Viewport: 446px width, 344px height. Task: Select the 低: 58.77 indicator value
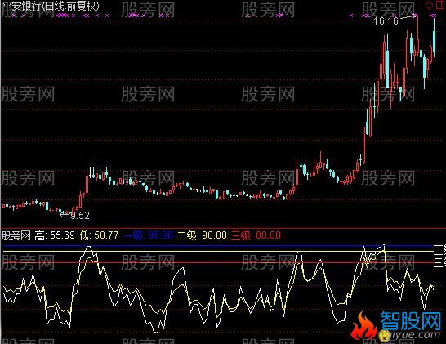pyautogui.click(x=99, y=235)
